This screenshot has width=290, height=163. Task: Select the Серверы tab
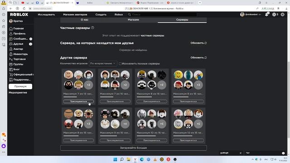pos(182,20)
